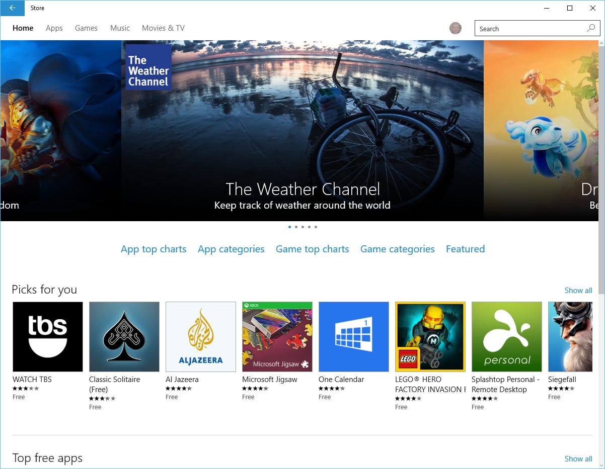Open App top charts
The image size is (605, 469).
(154, 249)
